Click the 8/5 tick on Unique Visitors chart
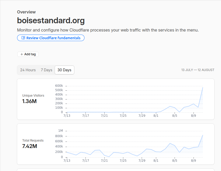Viewport: 221px width, 171px height. tap(175, 116)
